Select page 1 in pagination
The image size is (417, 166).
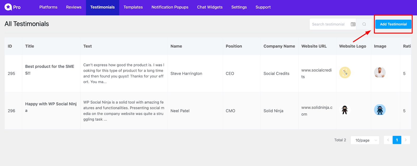point(397,140)
